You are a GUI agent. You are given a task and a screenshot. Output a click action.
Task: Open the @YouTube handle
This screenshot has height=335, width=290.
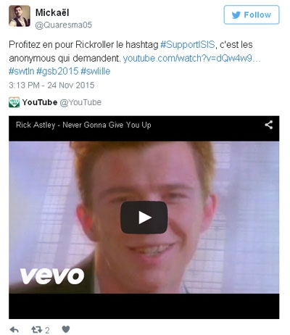coord(80,102)
